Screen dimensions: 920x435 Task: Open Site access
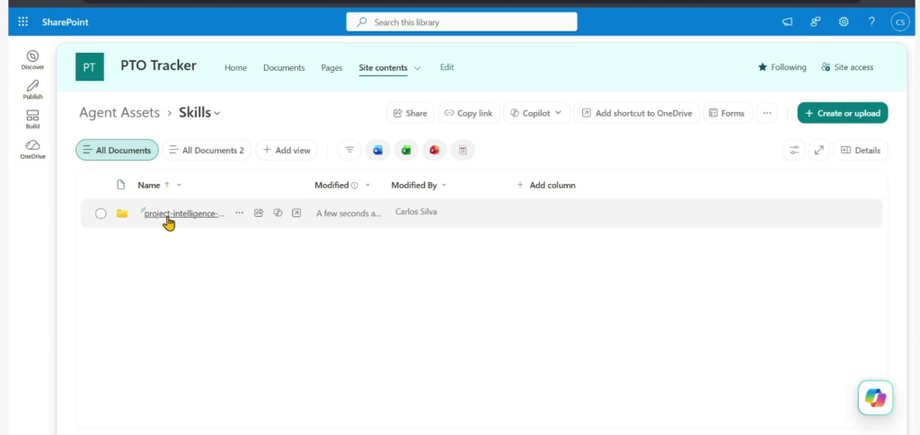click(847, 67)
